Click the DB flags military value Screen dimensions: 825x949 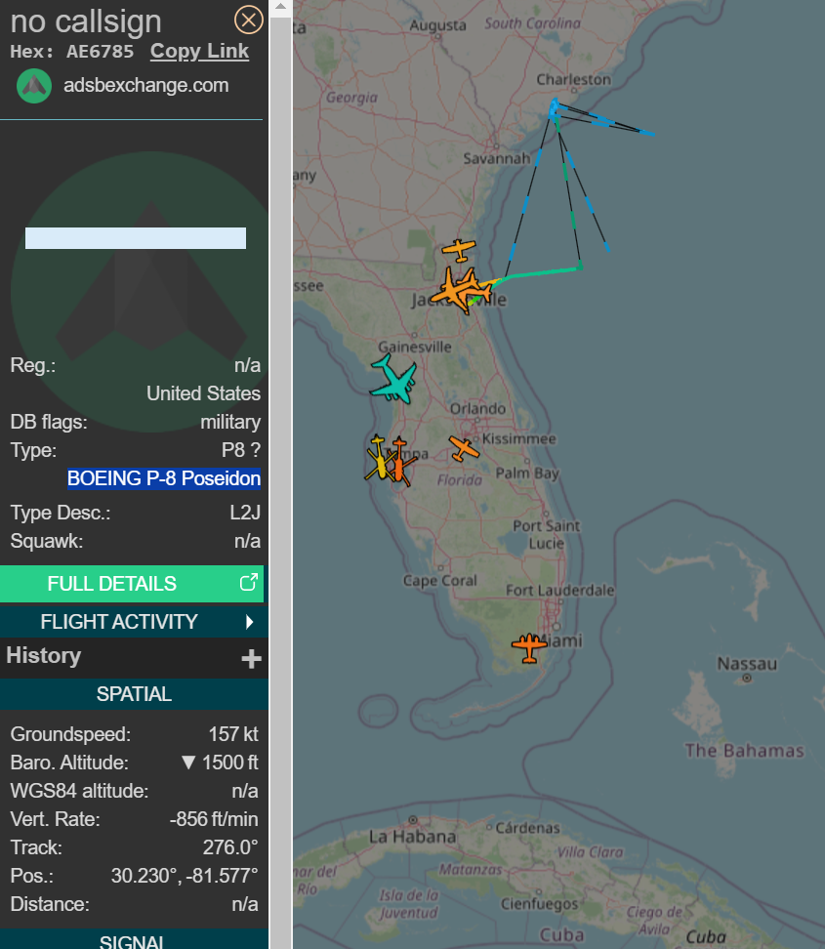tap(230, 422)
